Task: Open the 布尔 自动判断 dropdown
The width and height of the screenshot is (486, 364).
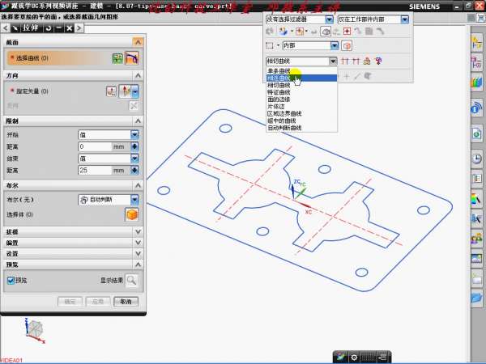Action: (x=109, y=200)
